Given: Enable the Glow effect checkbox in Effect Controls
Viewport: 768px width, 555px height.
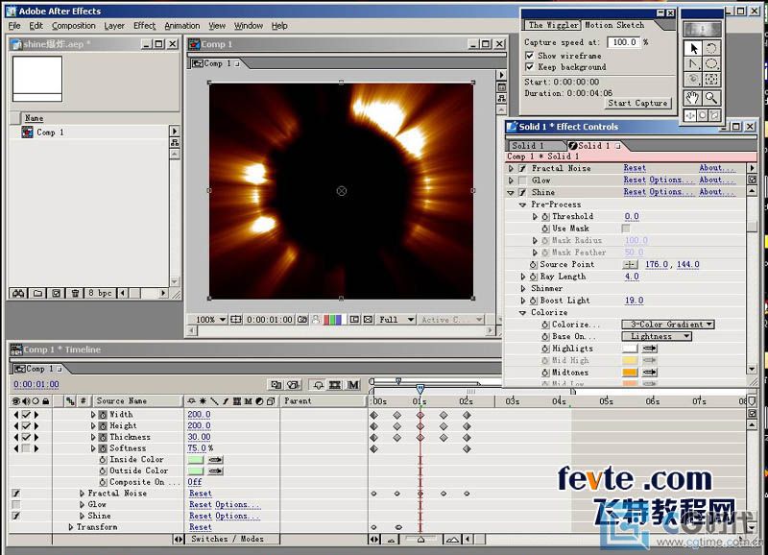Looking at the screenshot, I should pos(522,181).
